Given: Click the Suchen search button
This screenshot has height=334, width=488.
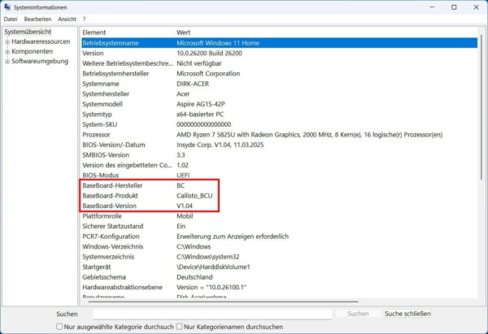Looking at the screenshot, I should coord(358,314).
